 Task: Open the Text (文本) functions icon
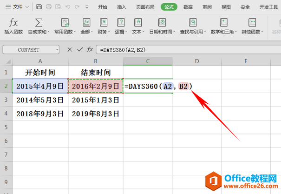pyautogui.click(x=137, y=22)
